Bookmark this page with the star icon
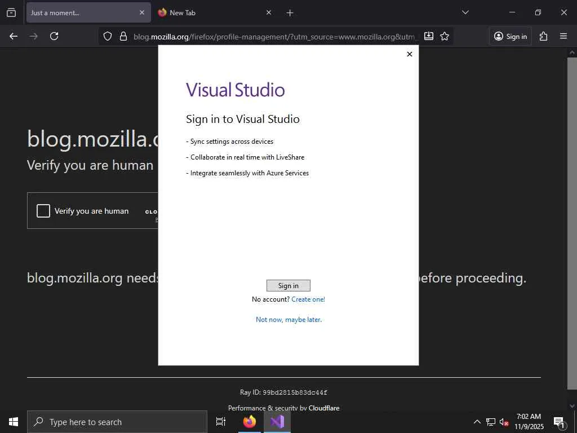Viewport: 577px width, 433px height. click(445, 36)
